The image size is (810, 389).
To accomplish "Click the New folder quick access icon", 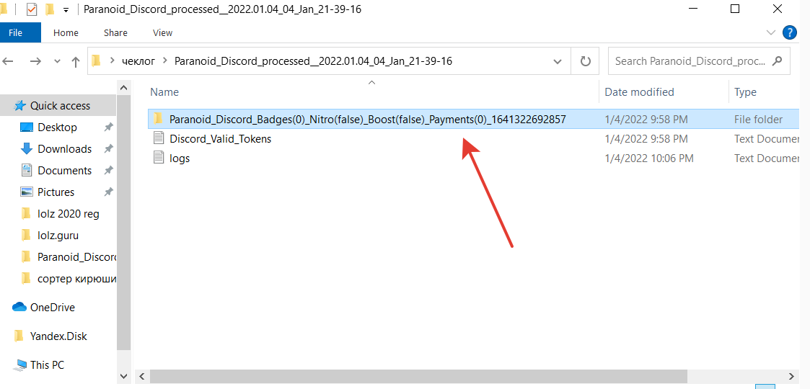I will coord(50,9).
